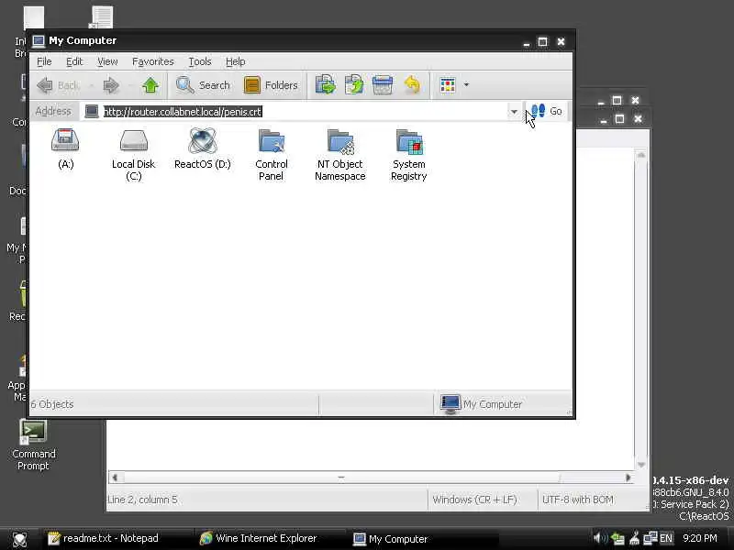This screenshot has height=550, width=734.
Task: Expand the address bar dropdown
Action: pyautogui.click(x=514, y=112)
